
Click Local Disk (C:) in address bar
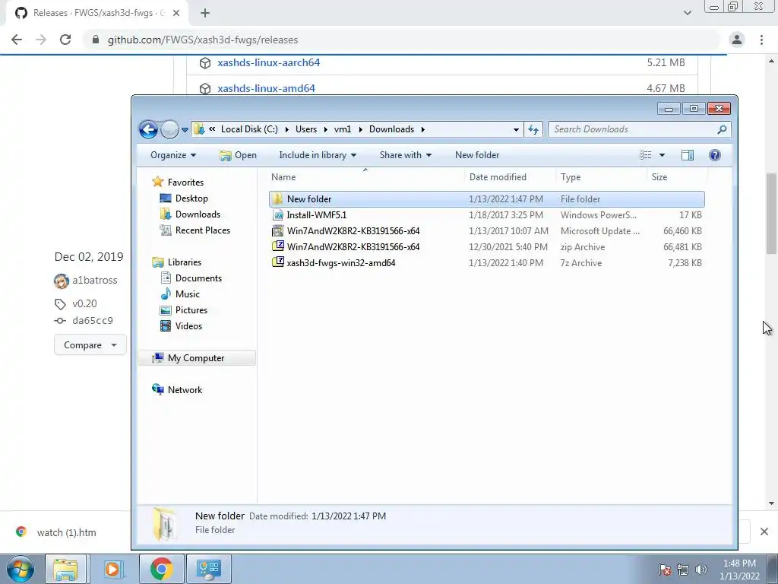pyautogui.click(x=249, y=129)
